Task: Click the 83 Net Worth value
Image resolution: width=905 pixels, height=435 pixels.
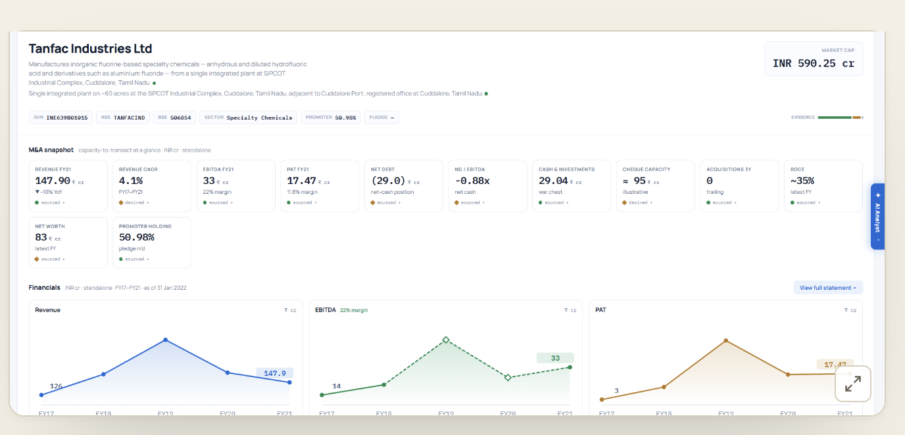Action: pos(41,237)
